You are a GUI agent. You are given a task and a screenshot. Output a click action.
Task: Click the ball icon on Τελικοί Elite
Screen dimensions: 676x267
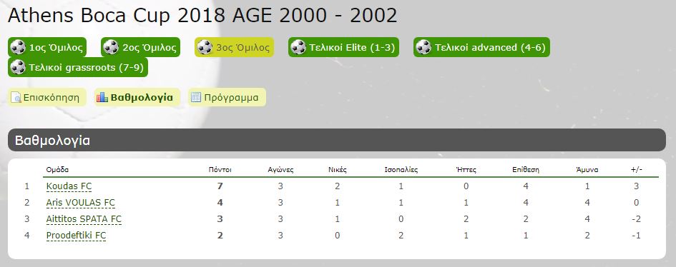(298, 47)
